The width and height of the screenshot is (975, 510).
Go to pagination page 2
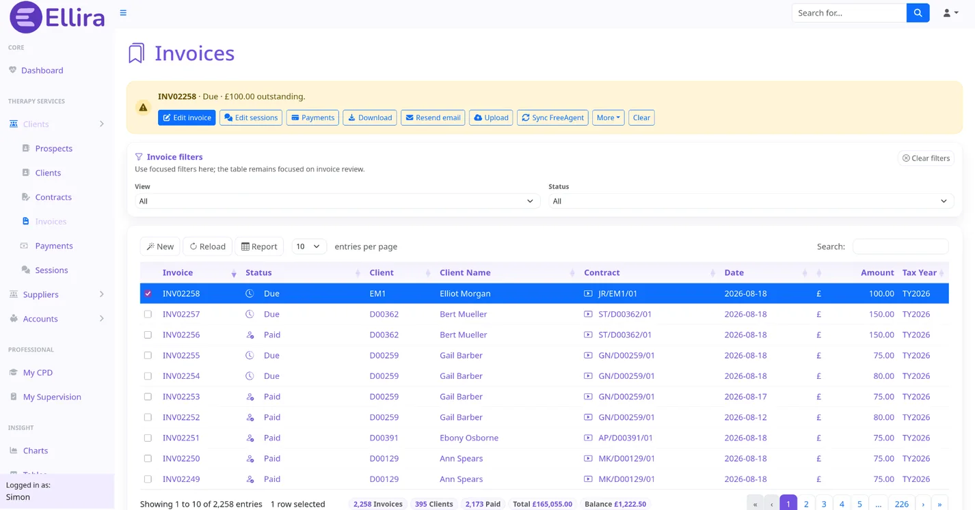coord(806,504)
